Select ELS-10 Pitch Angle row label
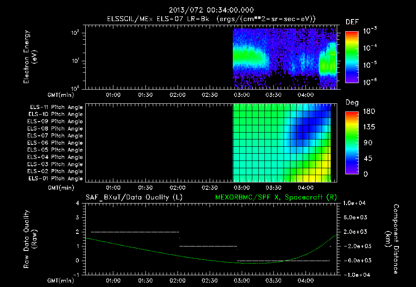Screen dimensions: 416x287 tap(56, 114)
